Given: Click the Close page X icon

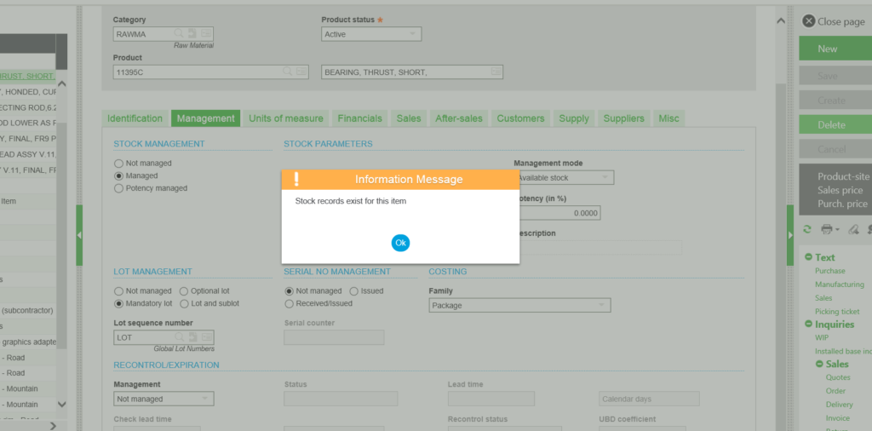Looking at the screenshot, I should (x=808, y=21).
